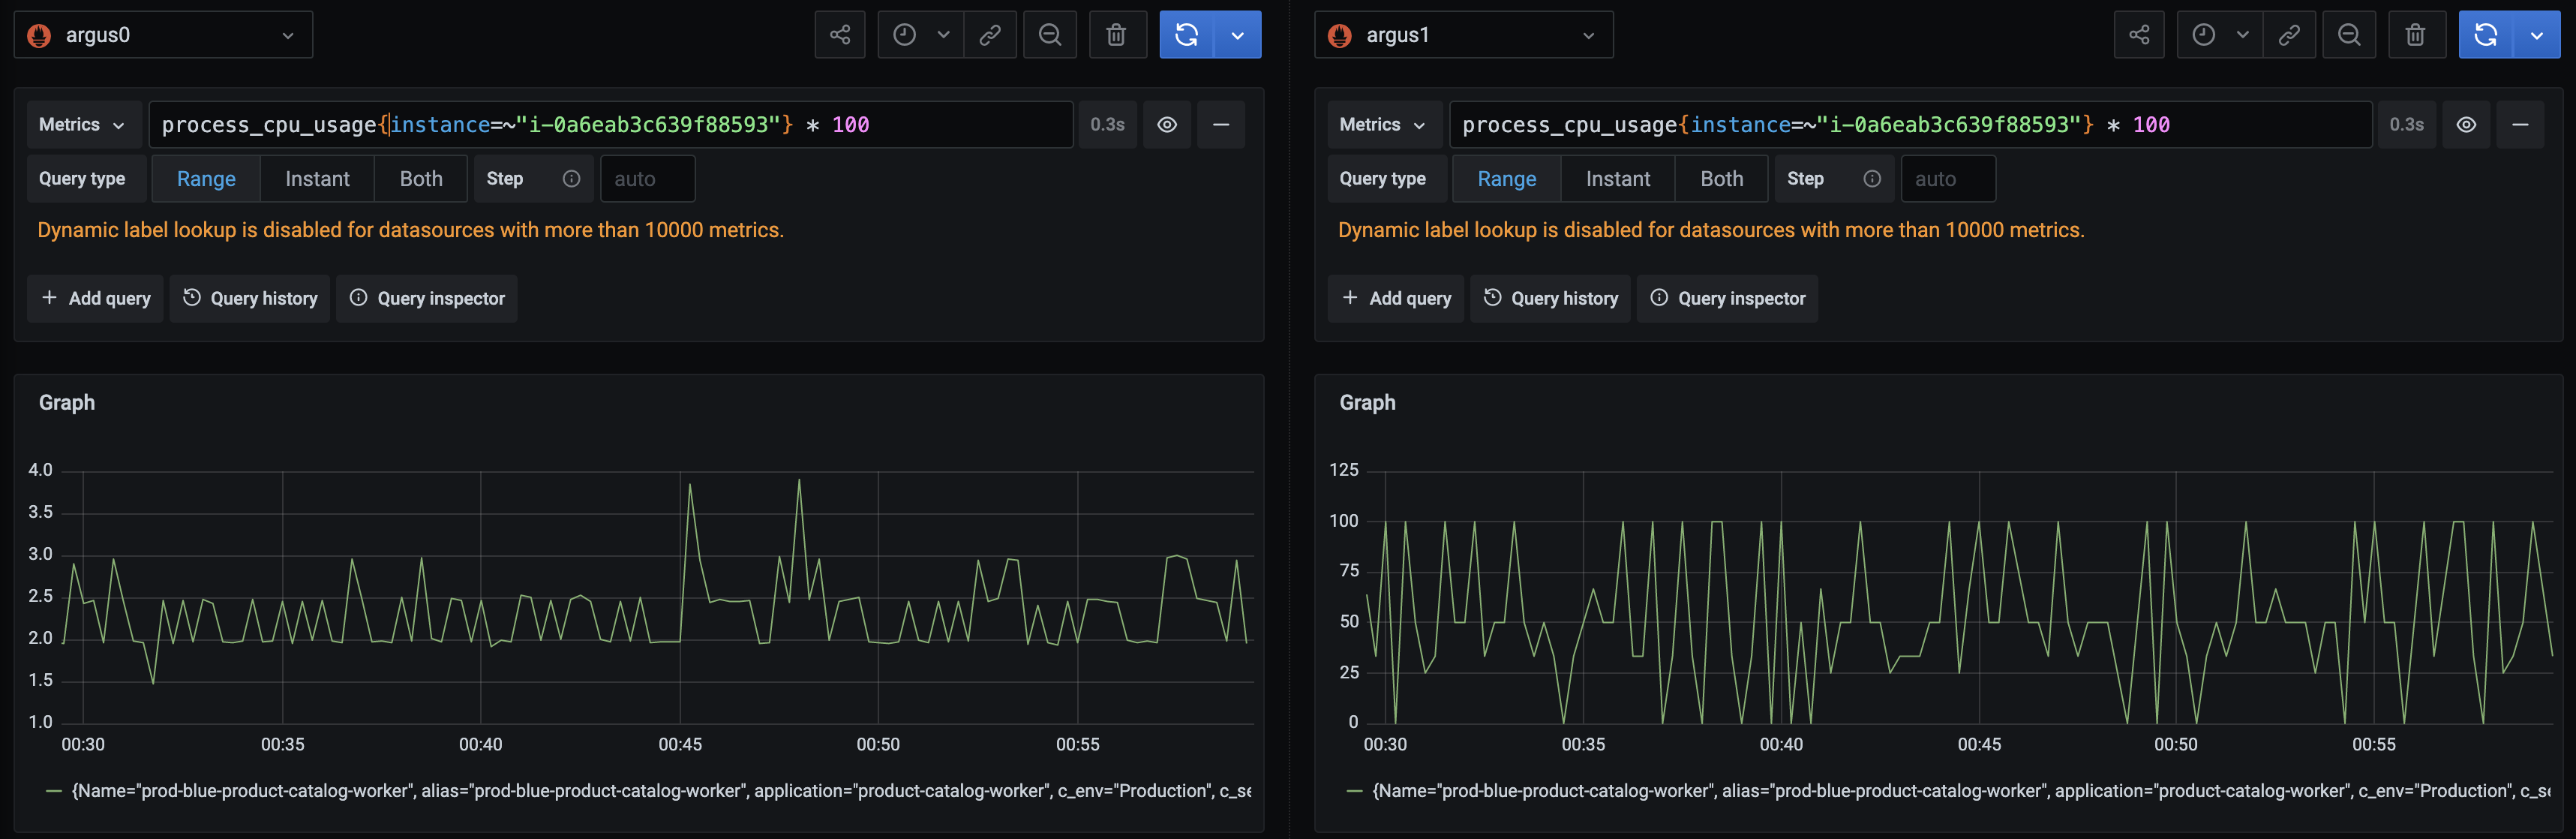
Task: Click Add query button in argus0
Action: 96,298
